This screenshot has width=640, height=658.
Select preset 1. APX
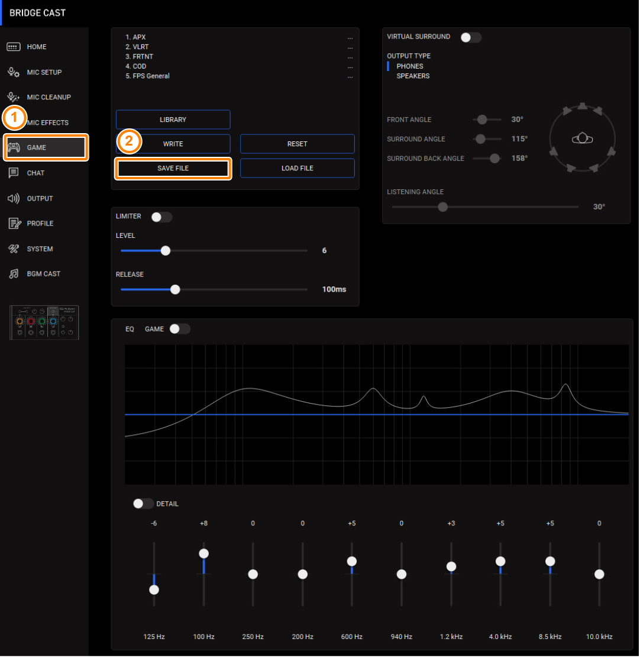[135, 37]
